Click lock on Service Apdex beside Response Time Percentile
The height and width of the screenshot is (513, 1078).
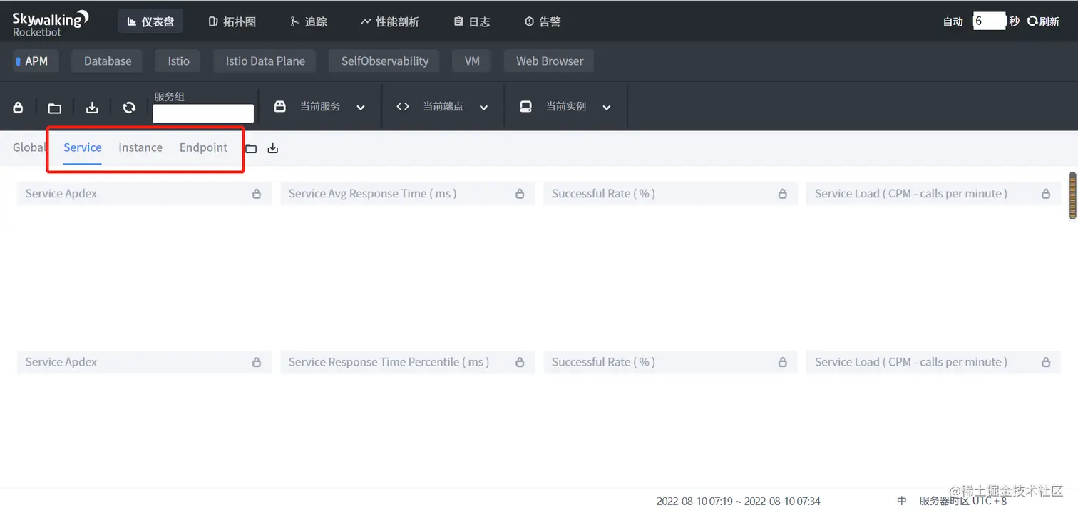click(257, 362)
